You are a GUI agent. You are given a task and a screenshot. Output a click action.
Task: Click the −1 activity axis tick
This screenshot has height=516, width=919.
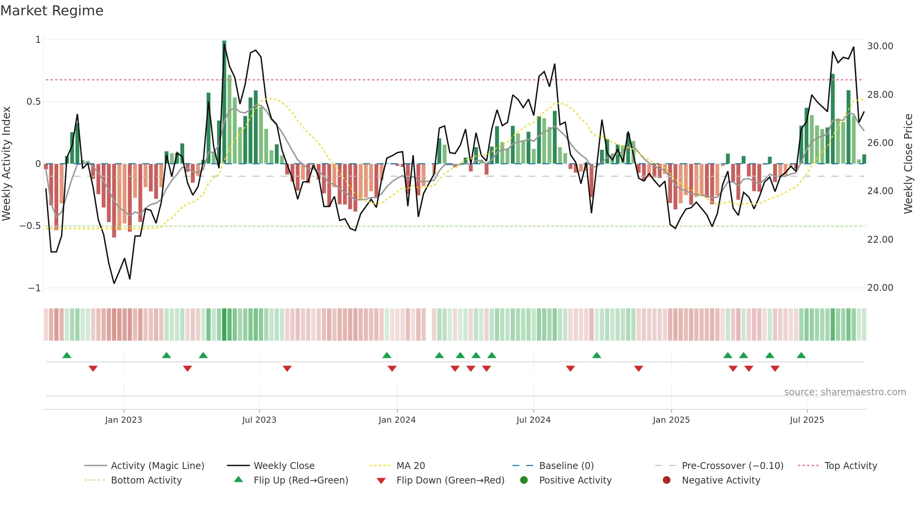[x=34, y=288]
